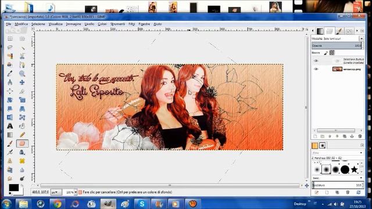Select the Dodge/Burn tool
Screen dimensions: 372x209
(22, 178)
